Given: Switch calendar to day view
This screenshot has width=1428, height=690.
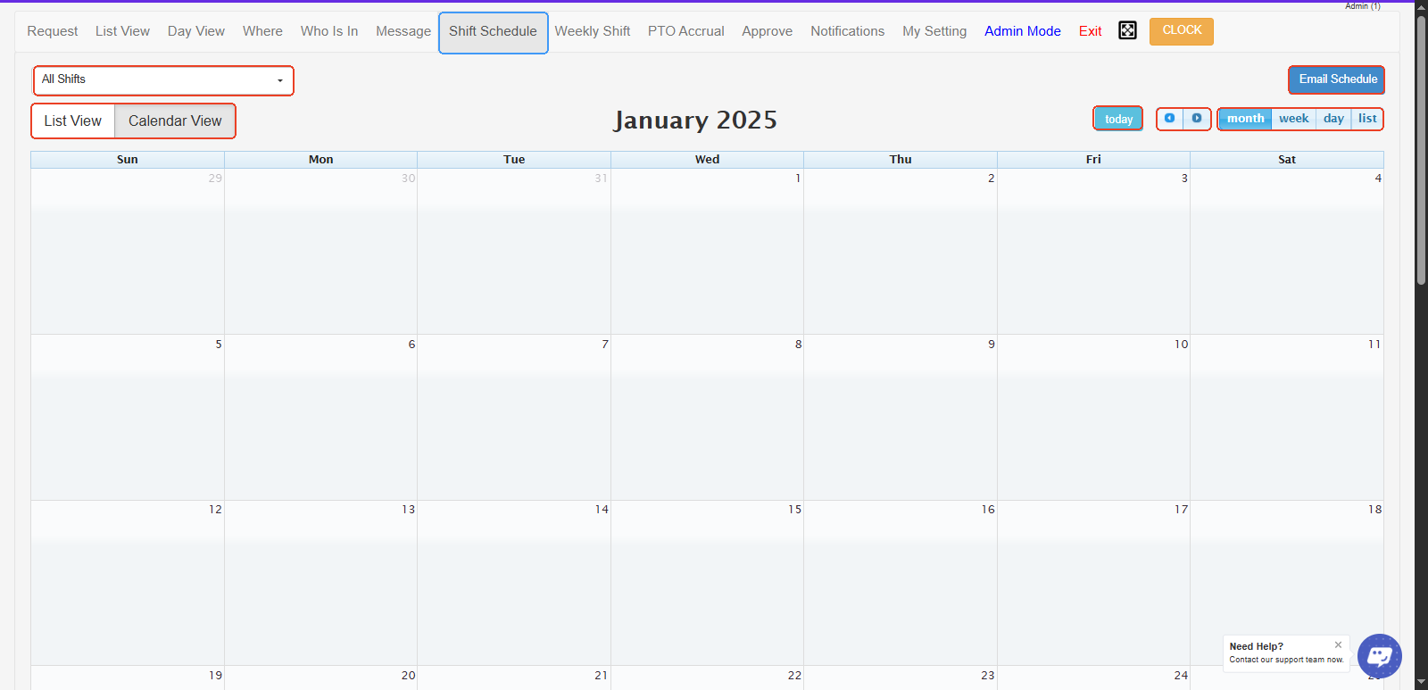Looking at the screenshot, I should coord(1333,119).
